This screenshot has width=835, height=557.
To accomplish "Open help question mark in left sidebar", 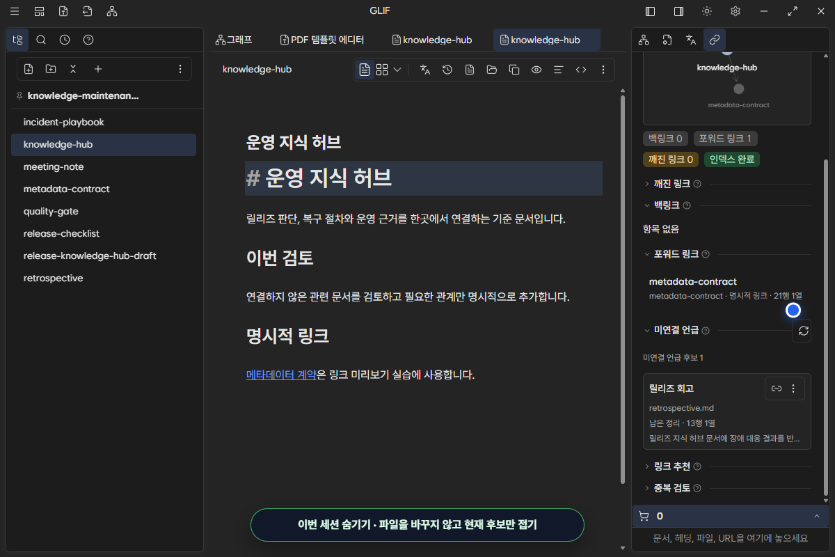I will (88, 40).
